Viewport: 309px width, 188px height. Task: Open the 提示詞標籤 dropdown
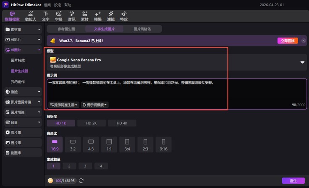(x=95, y=105)
